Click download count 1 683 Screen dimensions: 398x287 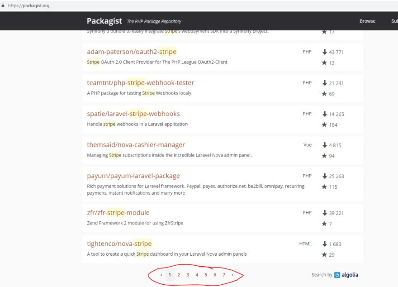[x=335, y=244]
